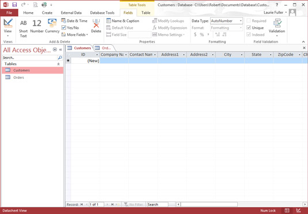Click the Name & Caption button
This screenshot has height=214, width=308.
pos(123,21)
